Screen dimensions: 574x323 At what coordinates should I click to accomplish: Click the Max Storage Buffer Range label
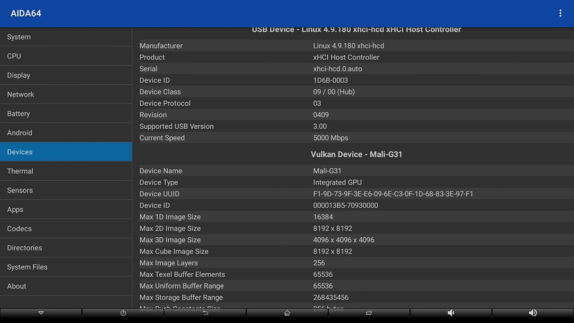point(181,297)
